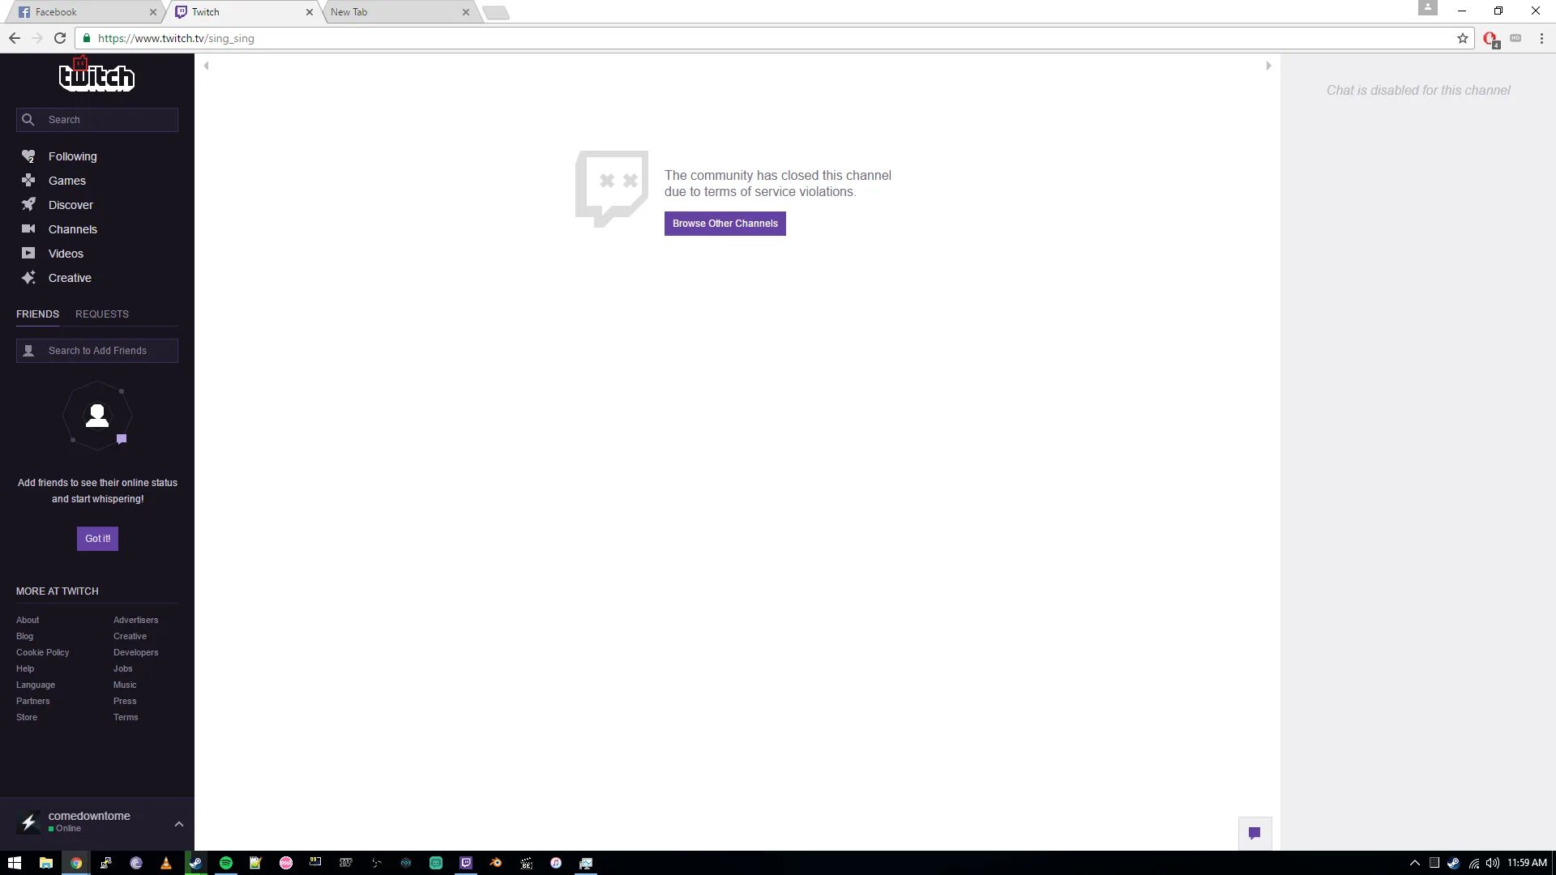The width and height of the screenshot is (1556, 875).
Task: Click the Twitch logo icon
Action: [x=96, y=76]
